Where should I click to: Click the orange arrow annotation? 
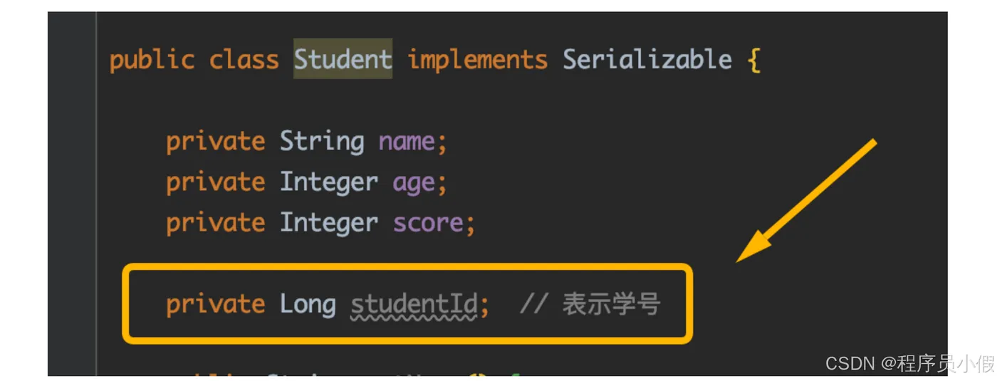(805, 201)
